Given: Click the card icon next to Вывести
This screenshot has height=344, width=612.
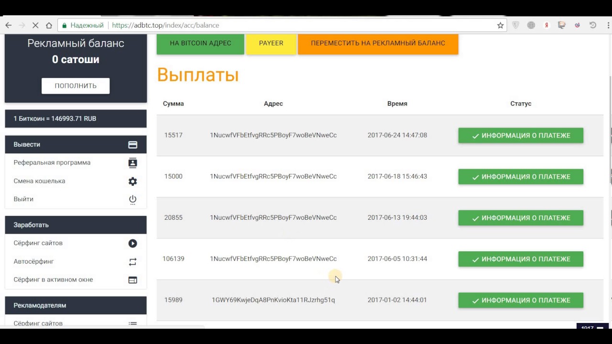Looking at the screenshot, I should click(133, 145).
